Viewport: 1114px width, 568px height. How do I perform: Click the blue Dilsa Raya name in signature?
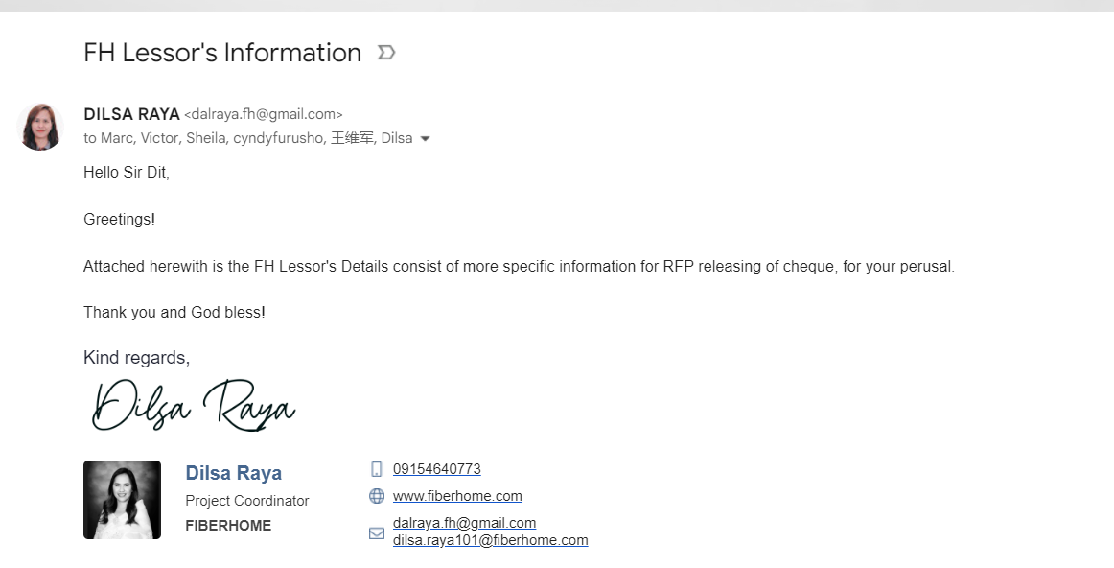pos(233,473)
